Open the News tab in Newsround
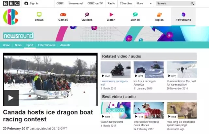This screenshot has width=209, height=134. click(x=18, y=45)
